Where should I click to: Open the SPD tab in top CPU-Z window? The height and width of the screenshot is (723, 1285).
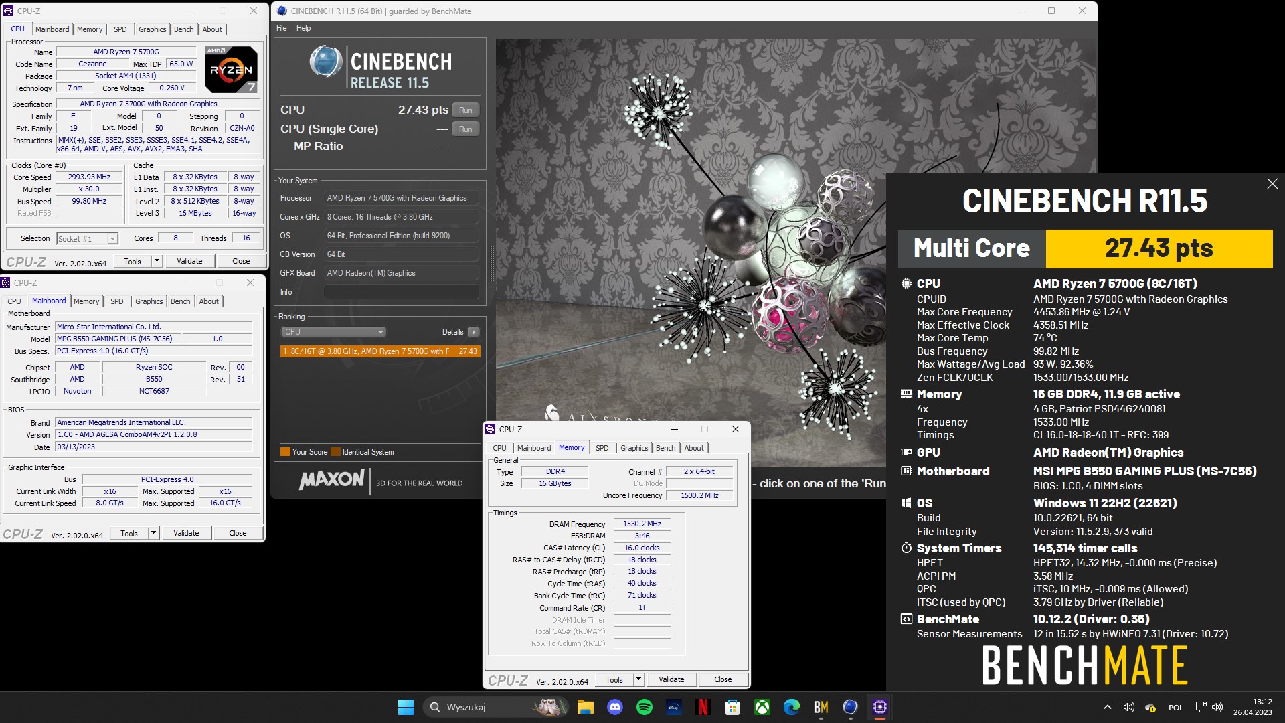(x=120, y=29)
